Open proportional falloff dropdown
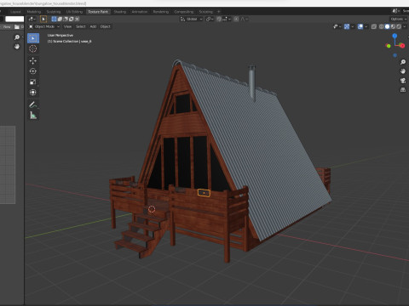409x306 pixels. tap(245, 19)
